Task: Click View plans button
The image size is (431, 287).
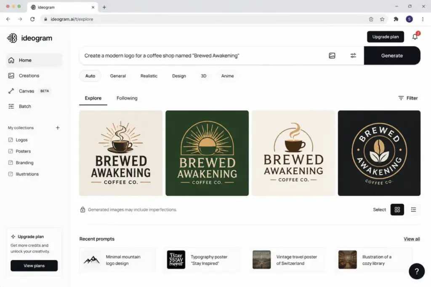Action: click(x=34, y=266)
